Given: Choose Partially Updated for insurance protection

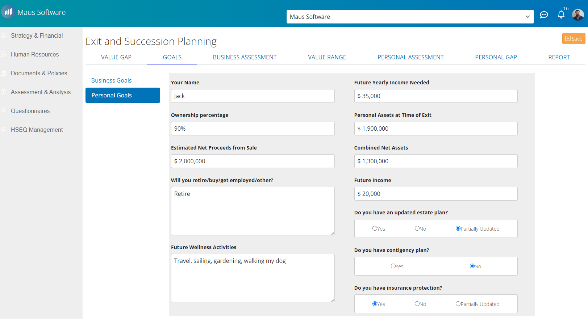Looking at the screenshot, I should [458, 304].
